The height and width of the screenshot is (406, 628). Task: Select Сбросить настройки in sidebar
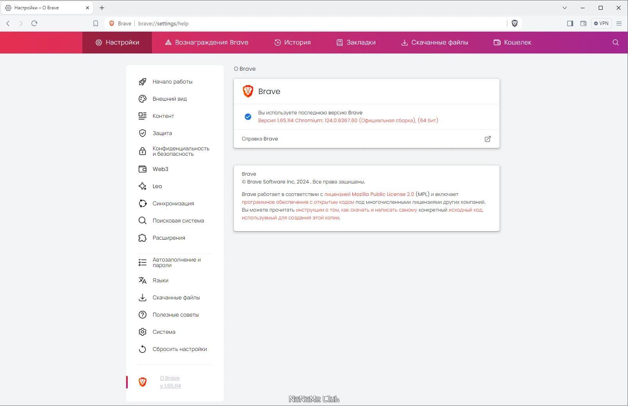coord(180,349)
